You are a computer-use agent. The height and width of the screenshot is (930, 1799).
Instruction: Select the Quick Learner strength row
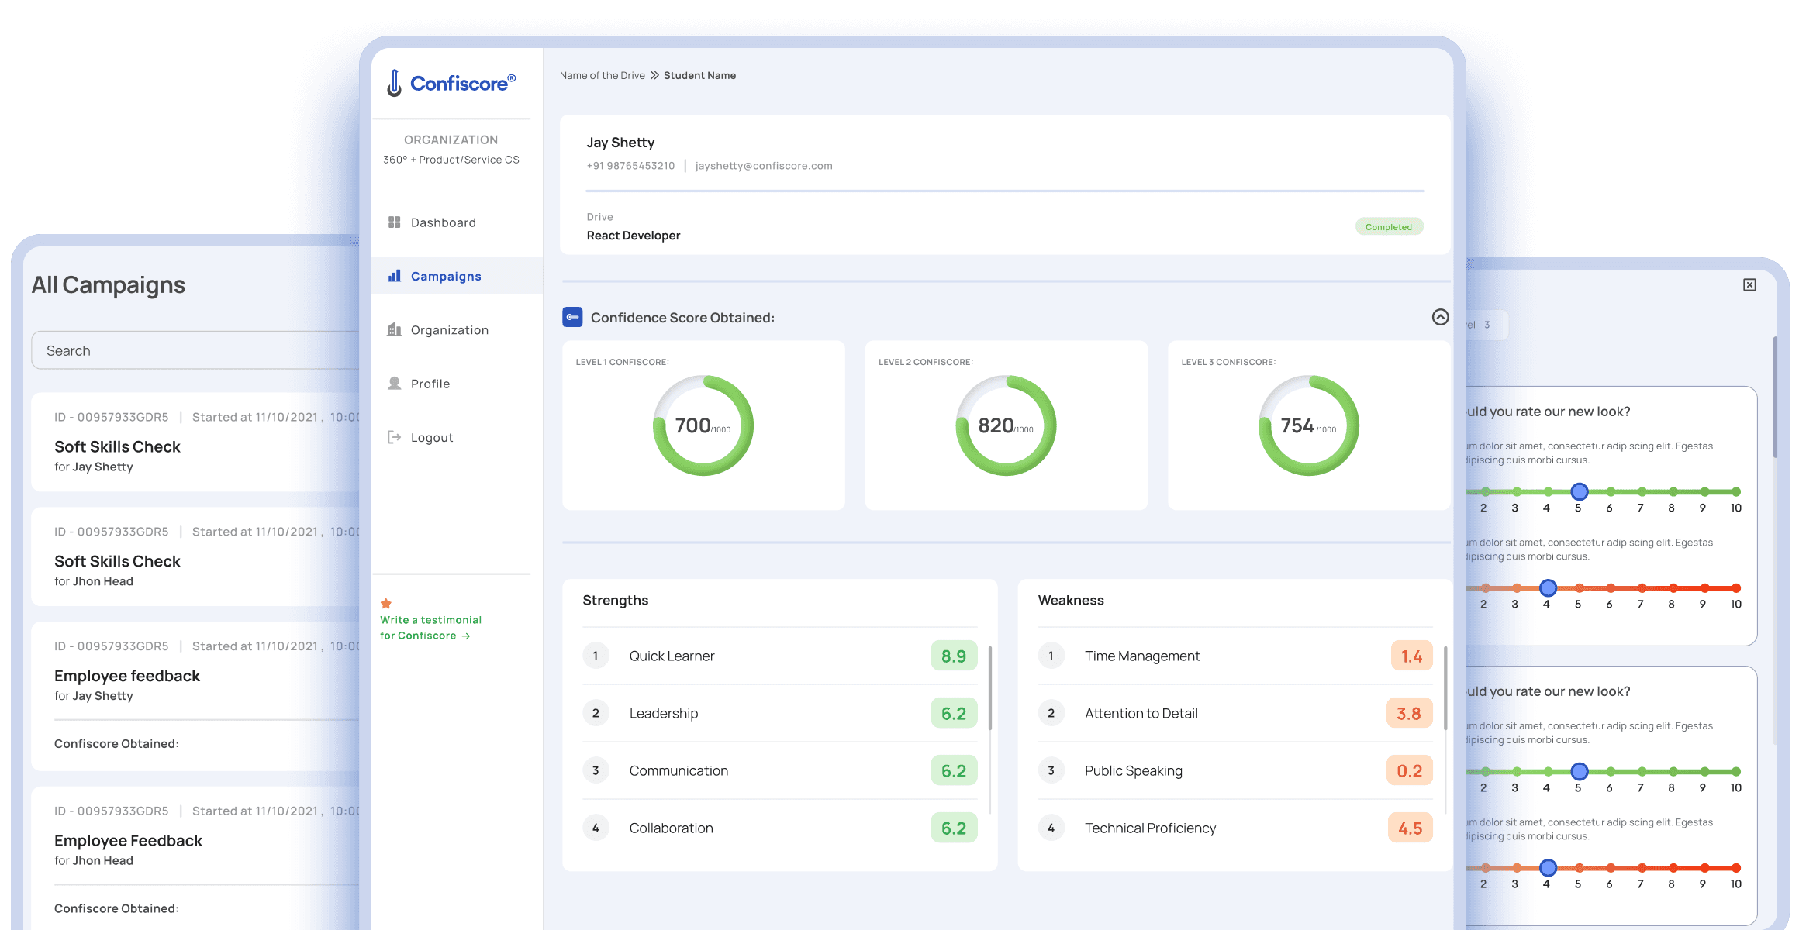coord(780,656)
